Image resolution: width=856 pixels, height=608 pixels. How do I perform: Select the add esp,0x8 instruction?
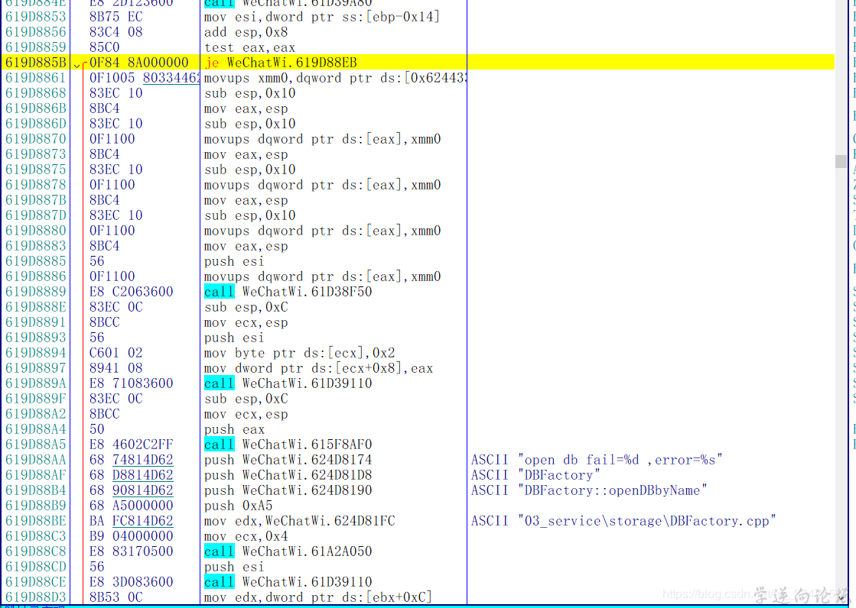[246, 32]
